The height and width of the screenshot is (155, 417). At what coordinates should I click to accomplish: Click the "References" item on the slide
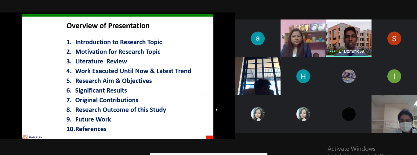click(91, 129)
